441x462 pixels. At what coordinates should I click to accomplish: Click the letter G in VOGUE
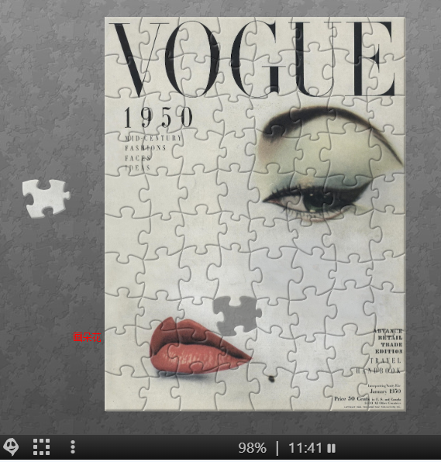pos(260,59)
